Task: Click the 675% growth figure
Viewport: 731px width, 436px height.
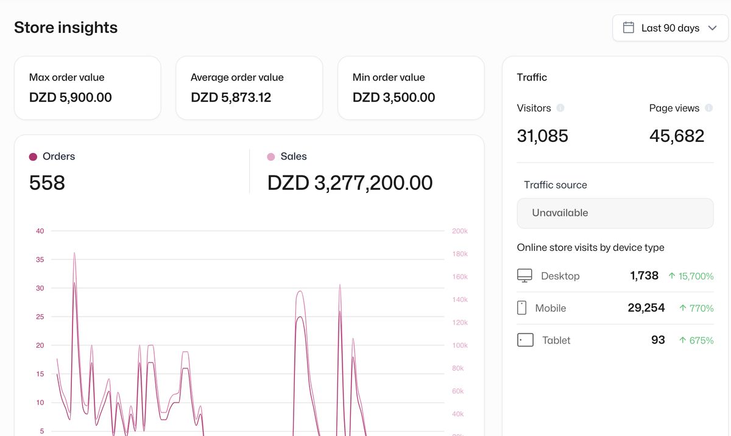Action: (x=701, y=340)
